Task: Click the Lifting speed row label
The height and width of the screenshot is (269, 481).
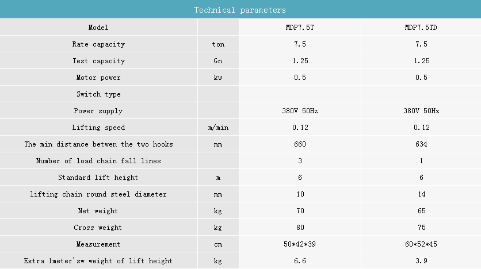Action: click(98, 128)
